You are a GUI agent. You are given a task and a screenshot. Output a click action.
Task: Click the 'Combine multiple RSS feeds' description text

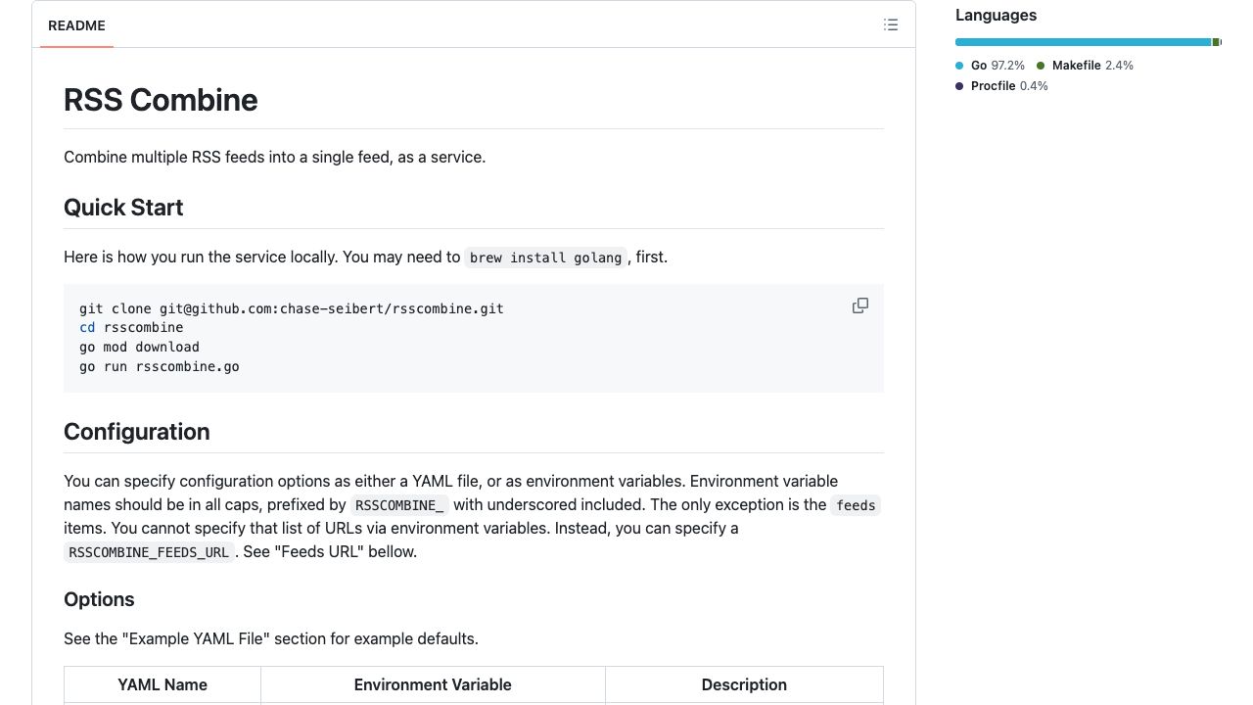275,157
